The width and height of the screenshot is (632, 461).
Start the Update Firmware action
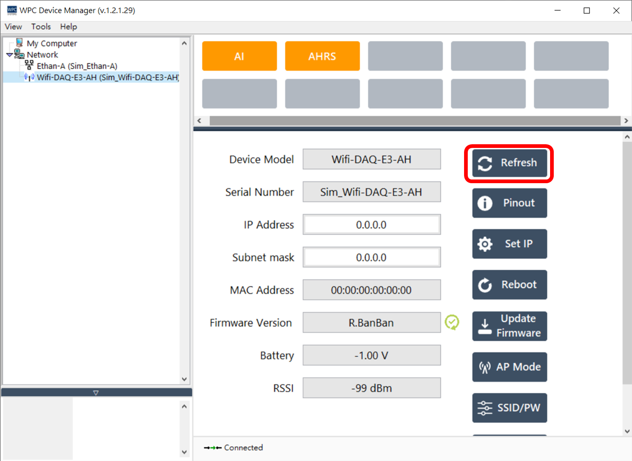[x=509, y=326]
